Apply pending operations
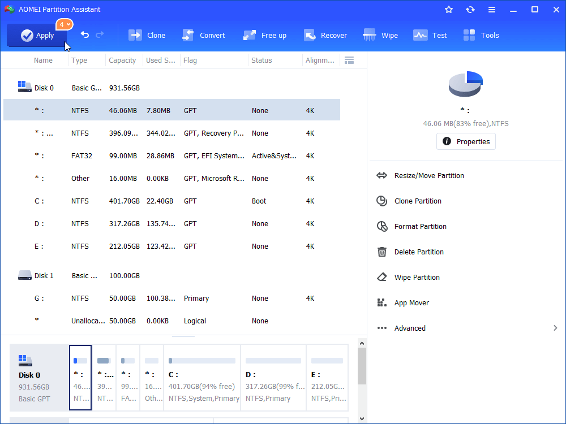Image resolution: width=566 pixels, height=424 pixels. pos(36,35)
